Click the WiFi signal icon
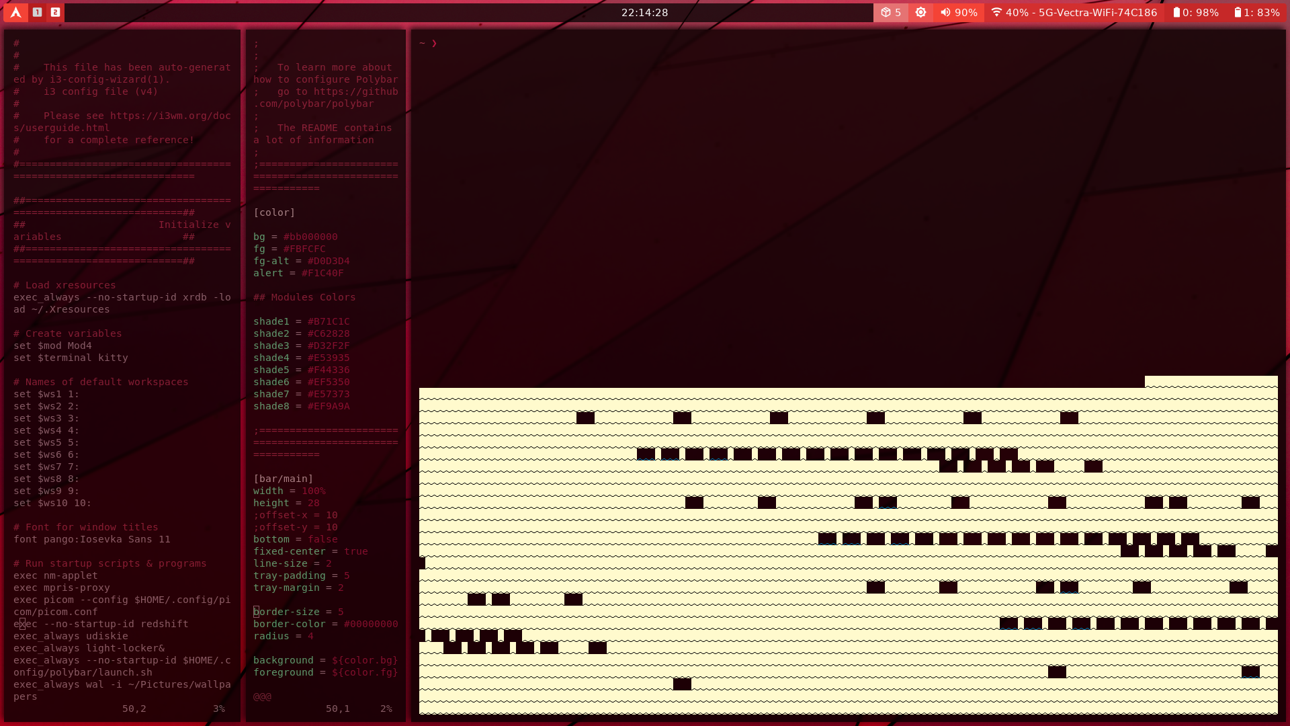The width and height of the screenshot is (1290, 726). (996, 12)
